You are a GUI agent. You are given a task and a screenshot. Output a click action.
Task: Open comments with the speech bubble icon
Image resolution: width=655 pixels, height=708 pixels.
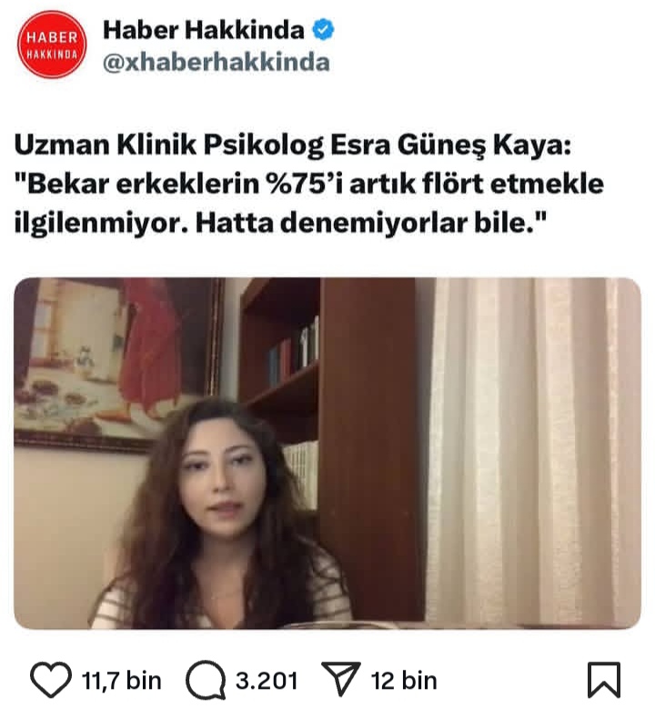(206, 680)
